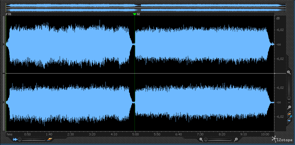
Task: Click the 5:00 mark on the time ruler
Action: pos(135,134)
